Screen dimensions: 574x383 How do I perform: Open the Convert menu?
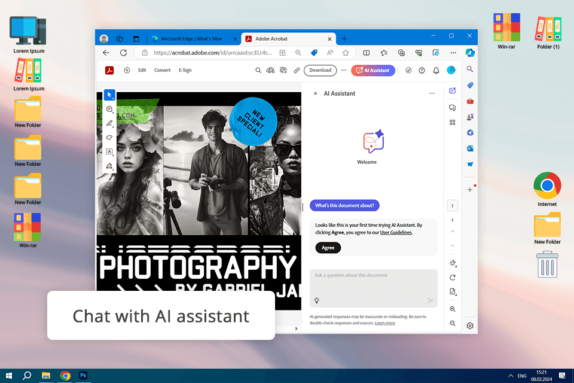(x=163, y=70)
